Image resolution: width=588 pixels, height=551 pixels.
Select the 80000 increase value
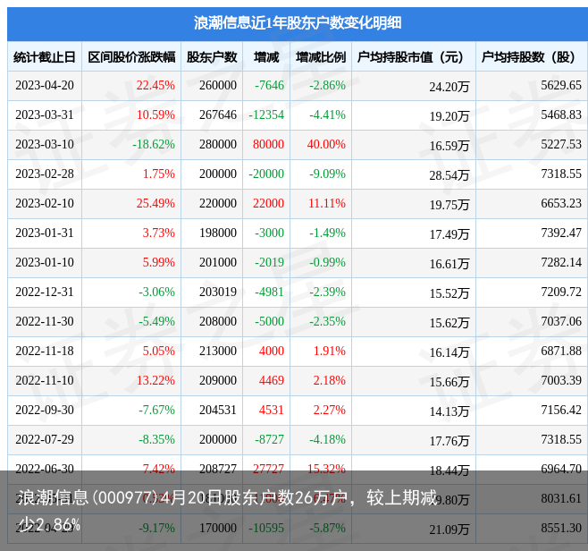pyautogui.click(x=268, y=144)
